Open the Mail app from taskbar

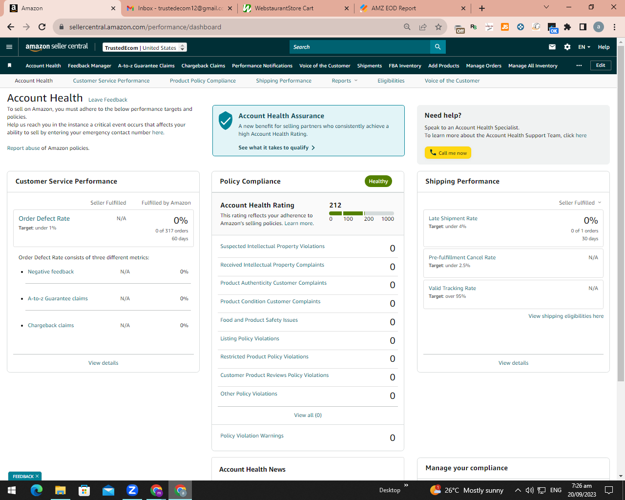point(108,490)
